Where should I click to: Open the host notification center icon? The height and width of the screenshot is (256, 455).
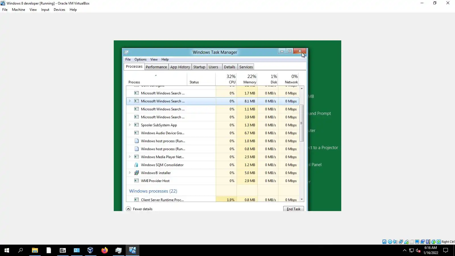click(x=446, y=250)
